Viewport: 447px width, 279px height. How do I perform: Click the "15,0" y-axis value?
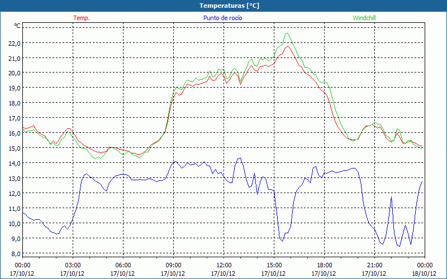pyautogui.click(x=15, y=148)
